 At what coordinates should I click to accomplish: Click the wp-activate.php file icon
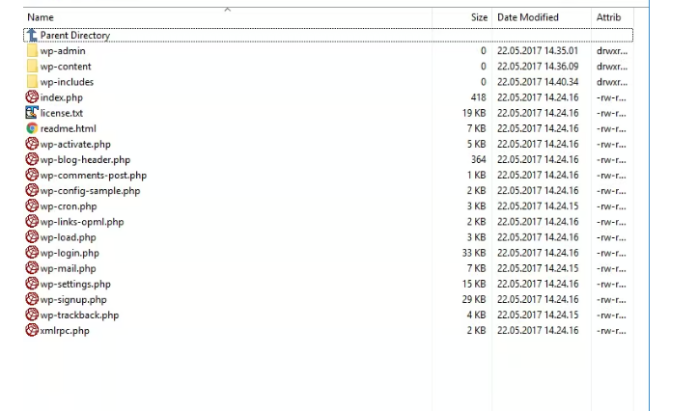click(x=32, y=144)
